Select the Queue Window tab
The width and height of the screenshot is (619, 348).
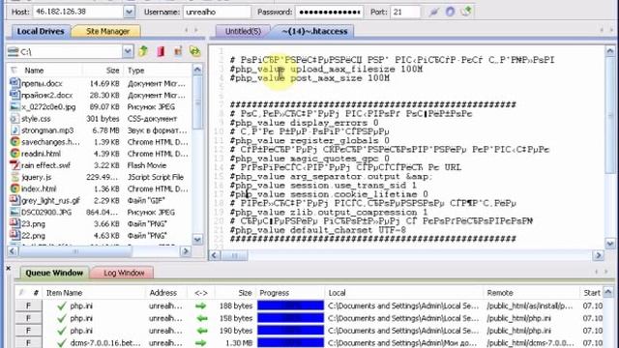(x=54, y=273)
